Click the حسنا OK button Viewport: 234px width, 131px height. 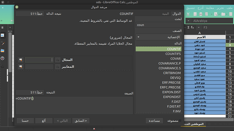point(25,121)
